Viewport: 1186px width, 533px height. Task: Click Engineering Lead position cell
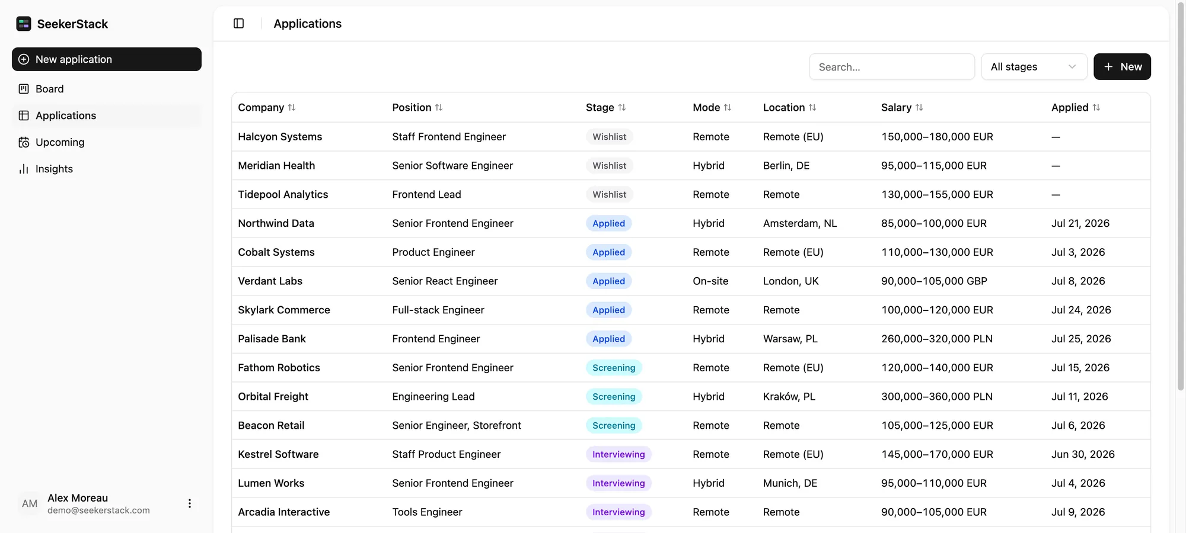click(433, 397)
